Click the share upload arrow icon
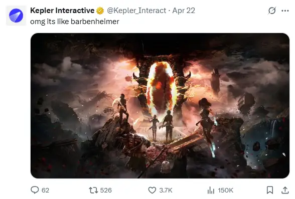295x199 pixels. [285, 190]
